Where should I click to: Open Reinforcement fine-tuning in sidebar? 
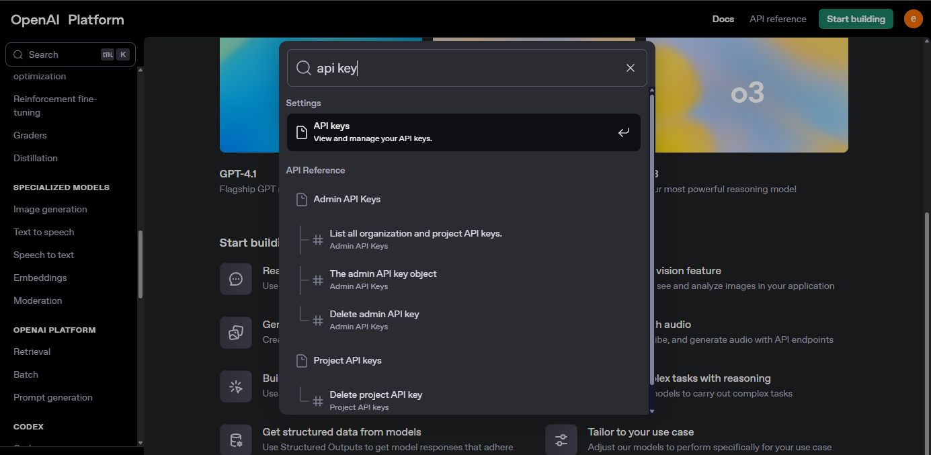click(x=55, y=106)
